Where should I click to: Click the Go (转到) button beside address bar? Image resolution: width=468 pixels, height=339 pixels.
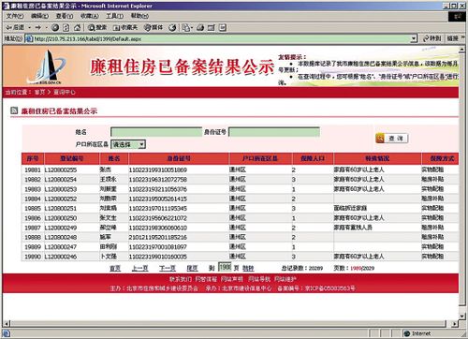coord(432,38)
